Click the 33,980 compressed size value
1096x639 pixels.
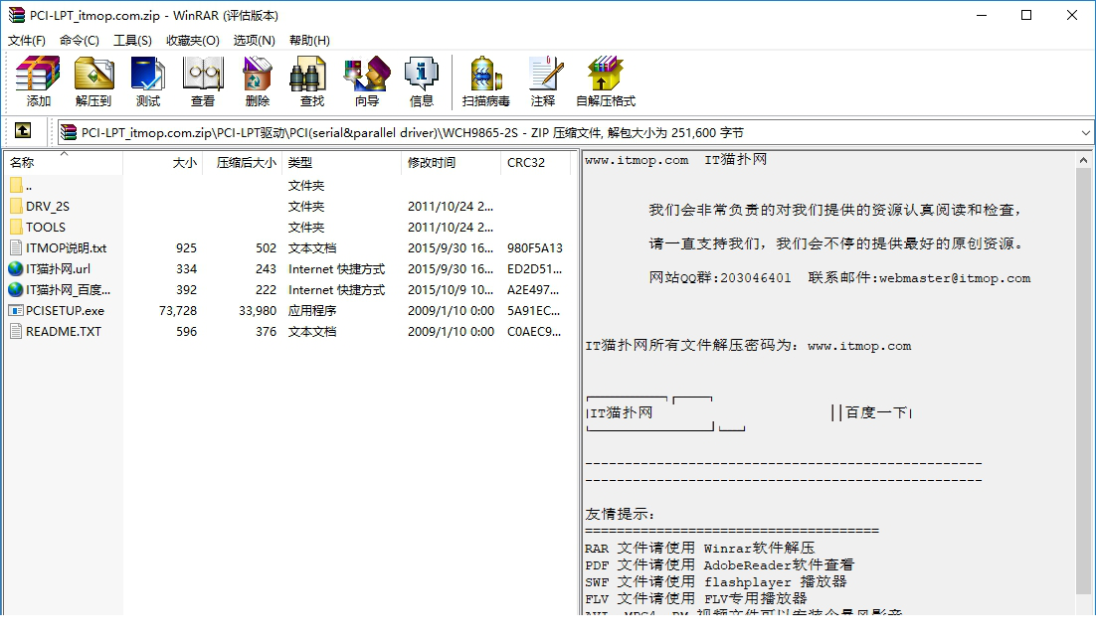coord(258,311)
